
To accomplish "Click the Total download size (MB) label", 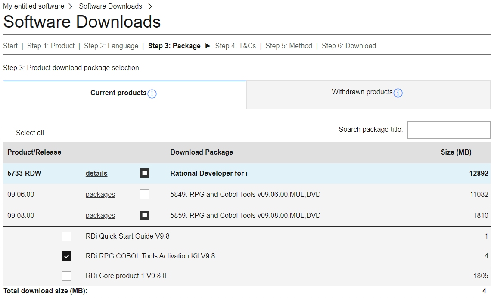I will coord(45,291).
